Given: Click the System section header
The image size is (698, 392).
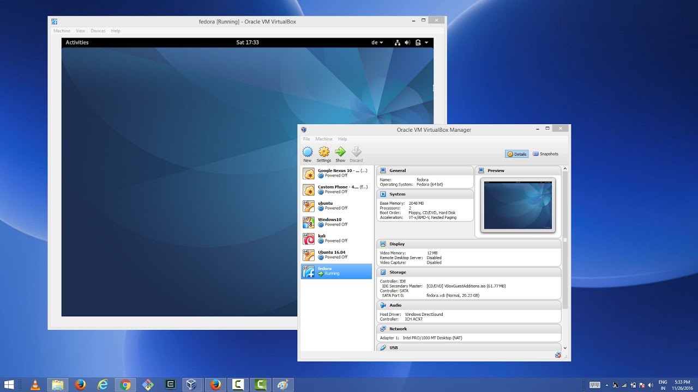Looking at the screenshot, I should pos(425,194).
